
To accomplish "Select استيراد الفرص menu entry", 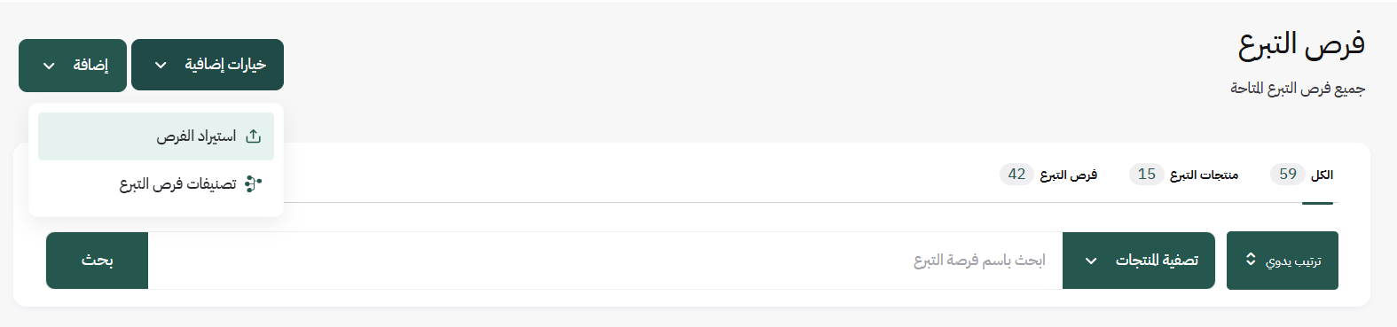I will point(156,136).
